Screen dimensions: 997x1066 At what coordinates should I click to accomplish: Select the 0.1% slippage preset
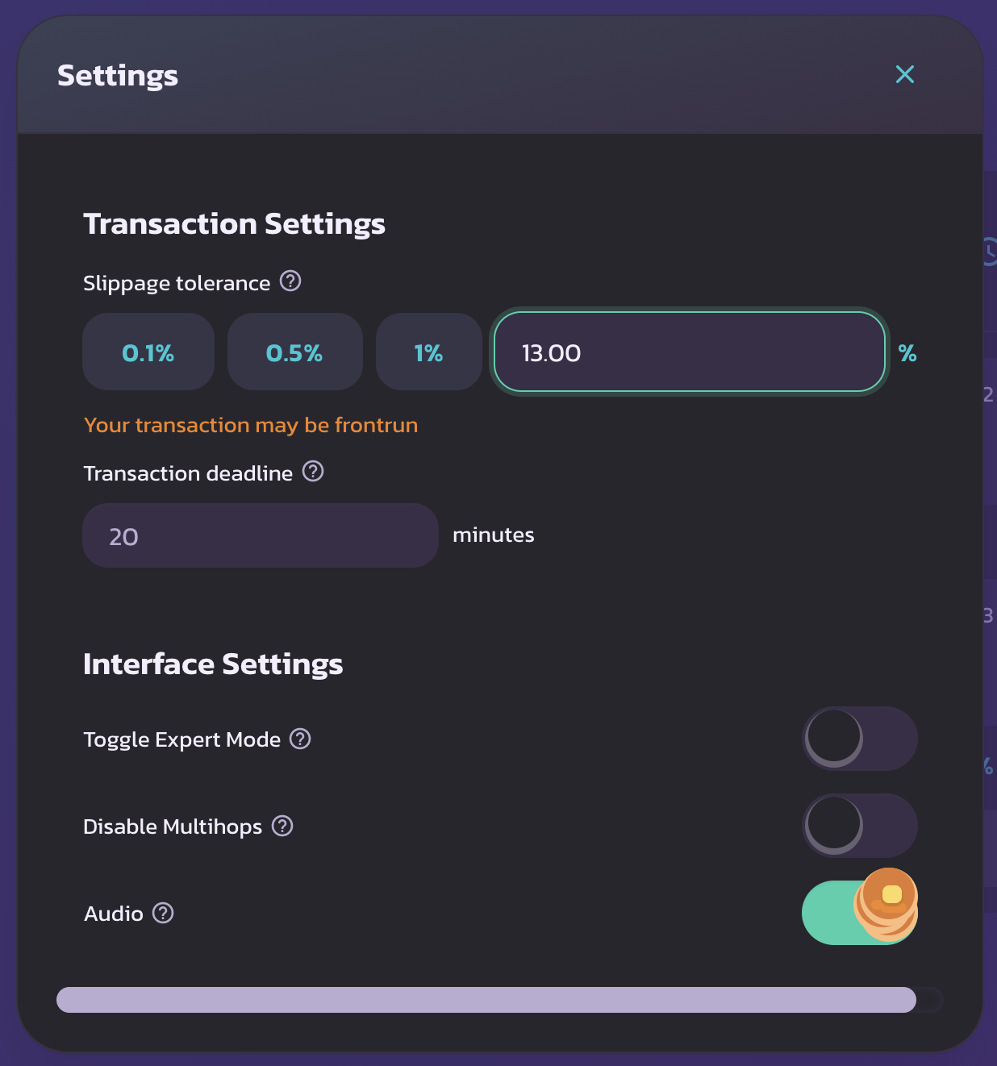point(148,352)
